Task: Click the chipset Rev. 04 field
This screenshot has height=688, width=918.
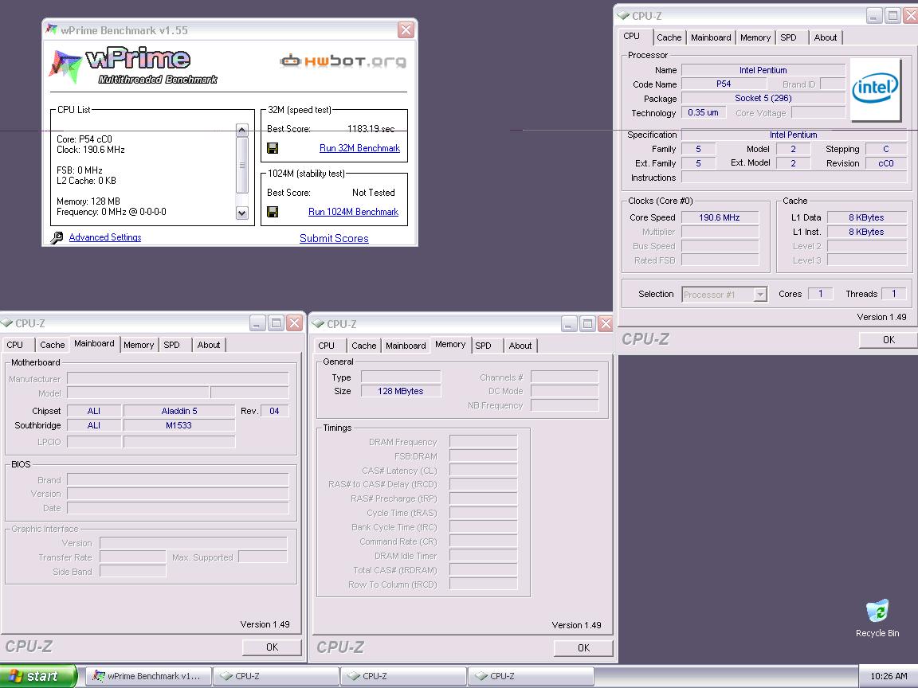Action: (274, 411)
